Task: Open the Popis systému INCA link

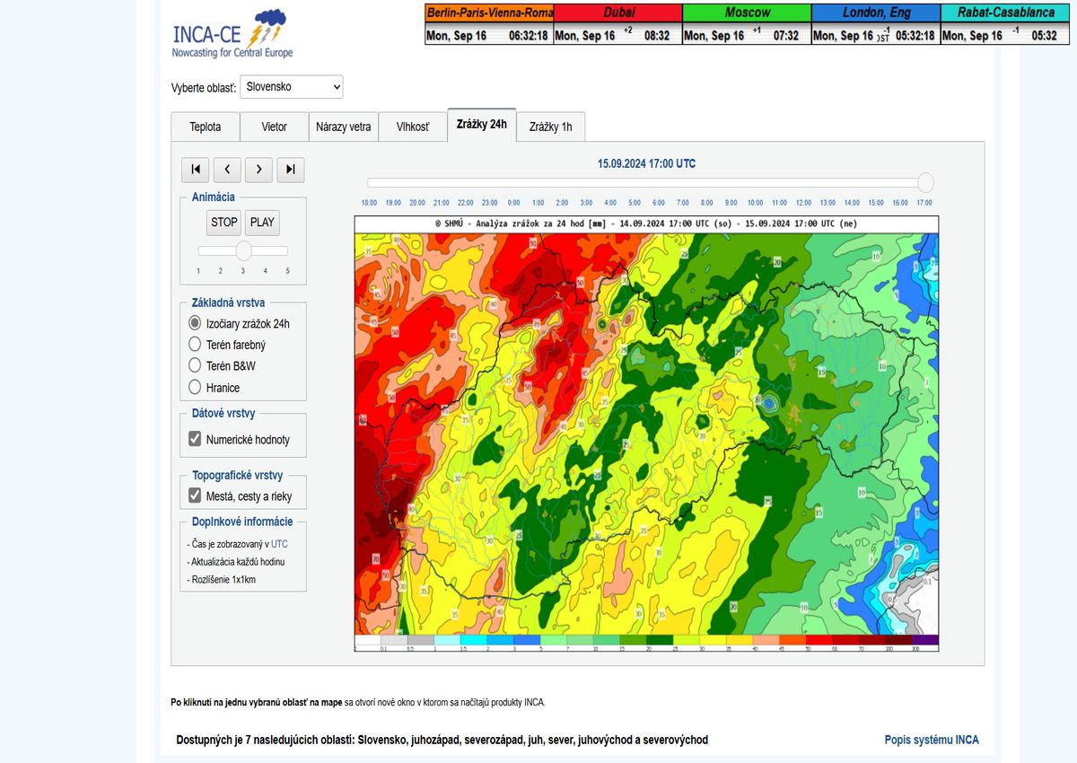Action: click(931, 740)
